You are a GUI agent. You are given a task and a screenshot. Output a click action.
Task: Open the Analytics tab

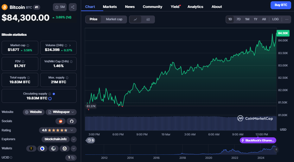pos(195,7)
